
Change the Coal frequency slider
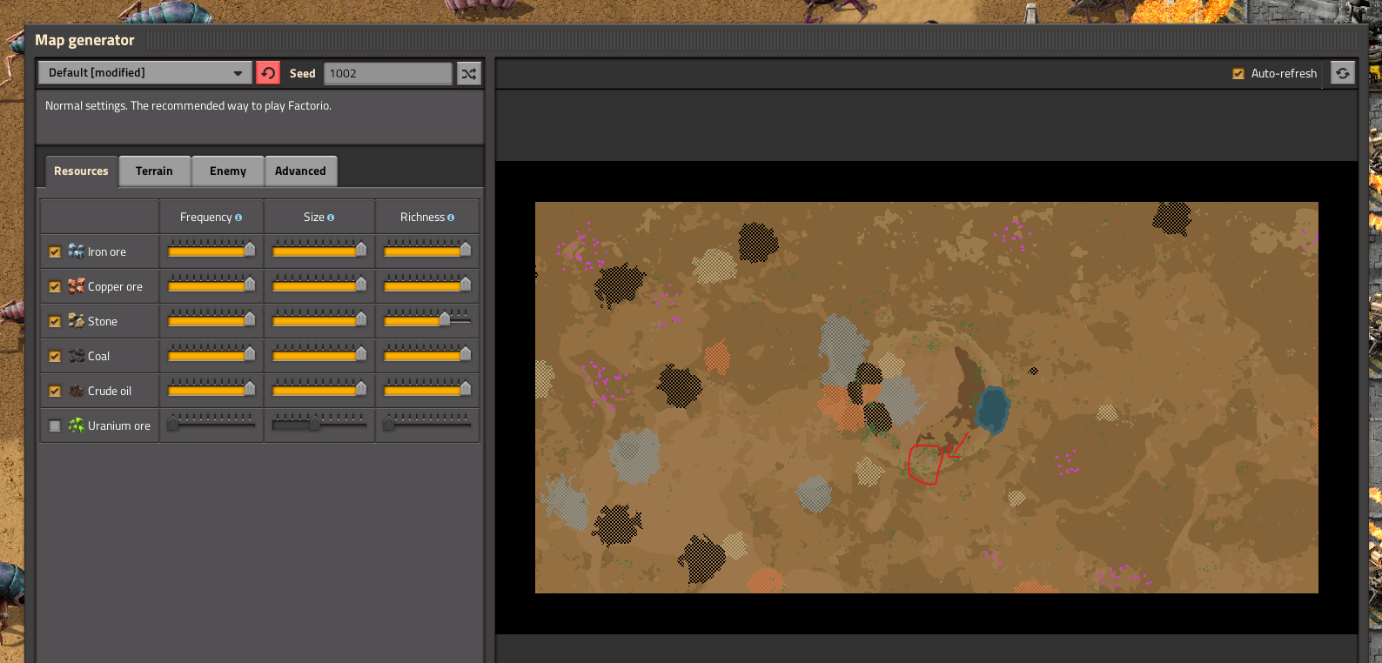[x=211, y=355]
